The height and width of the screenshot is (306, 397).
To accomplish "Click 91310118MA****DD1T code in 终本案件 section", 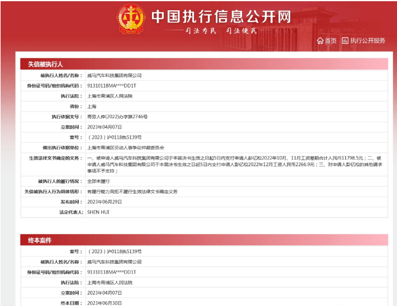I will pos(112,272).
